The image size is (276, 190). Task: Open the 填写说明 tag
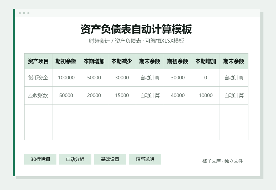(145, 159)
